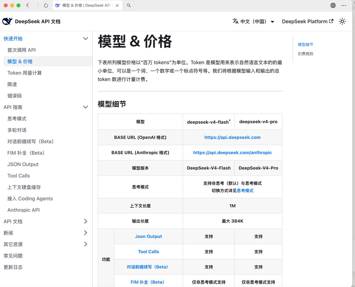355x287 pixels.
Task: Click the 思考模式 link in the table
Action: pyautogui.click(x=245, y=191)
